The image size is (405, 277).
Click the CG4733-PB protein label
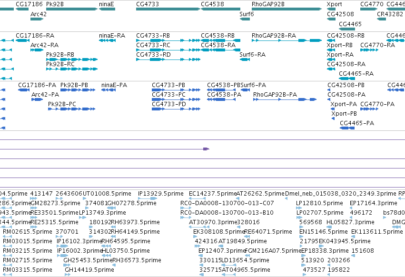point(168,85)
